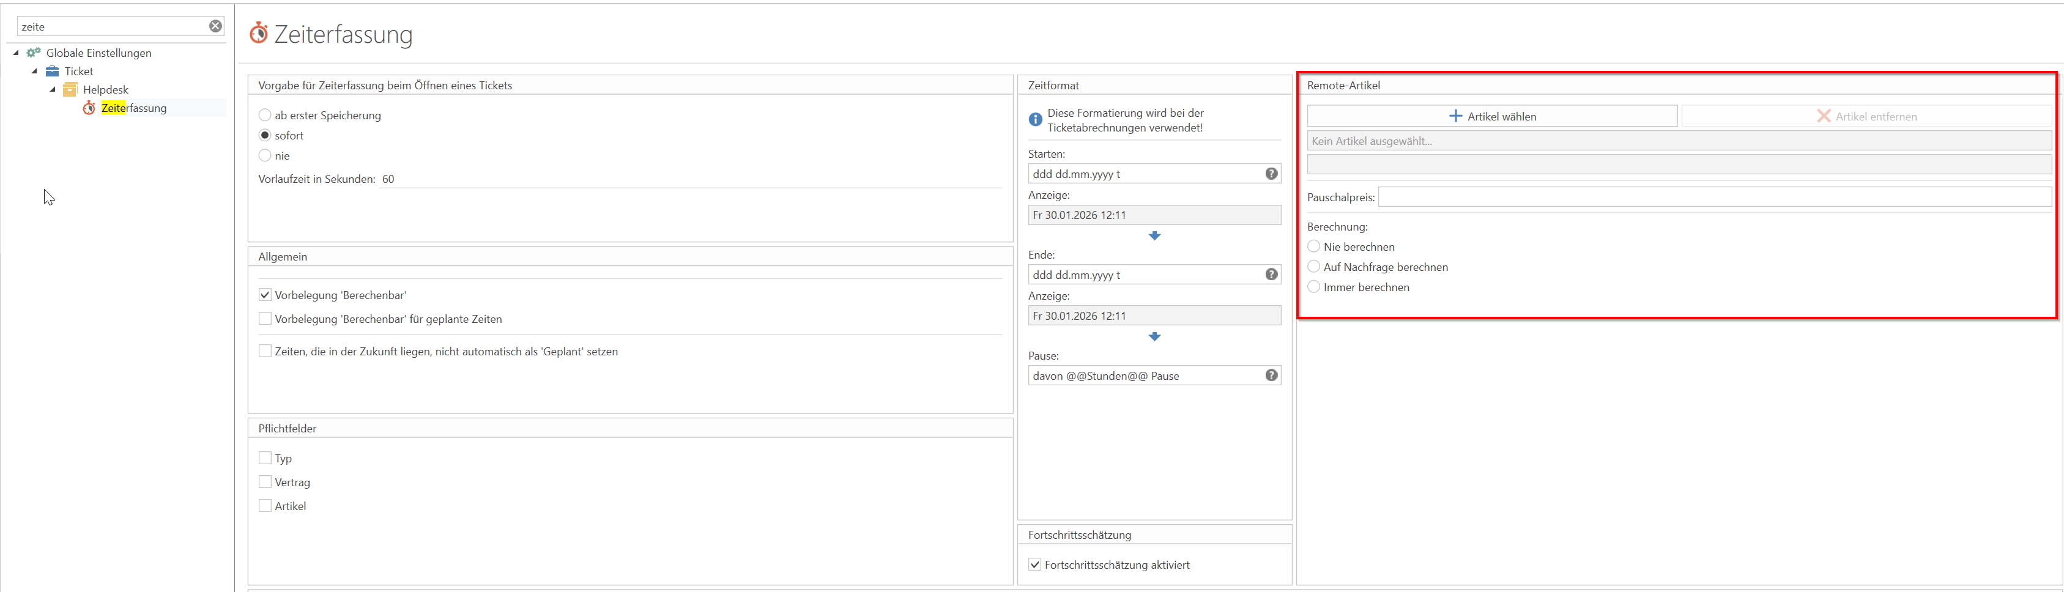Click help icon next to Pause format
The image size is (2064, 592).
[x=1271, y=376]
